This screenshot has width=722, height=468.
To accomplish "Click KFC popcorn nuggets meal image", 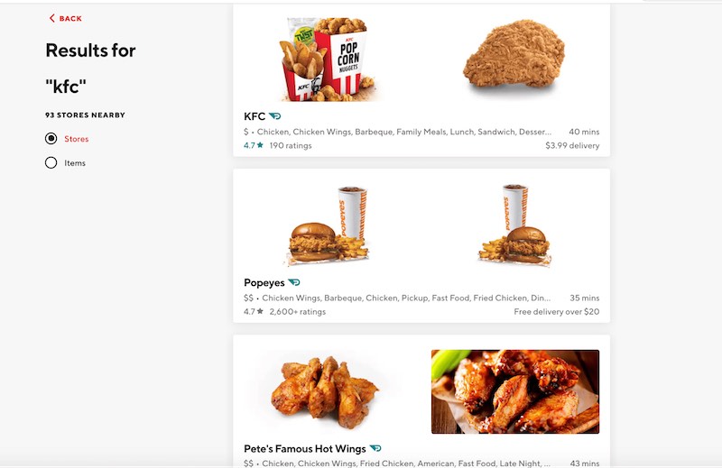I will 327,59.
